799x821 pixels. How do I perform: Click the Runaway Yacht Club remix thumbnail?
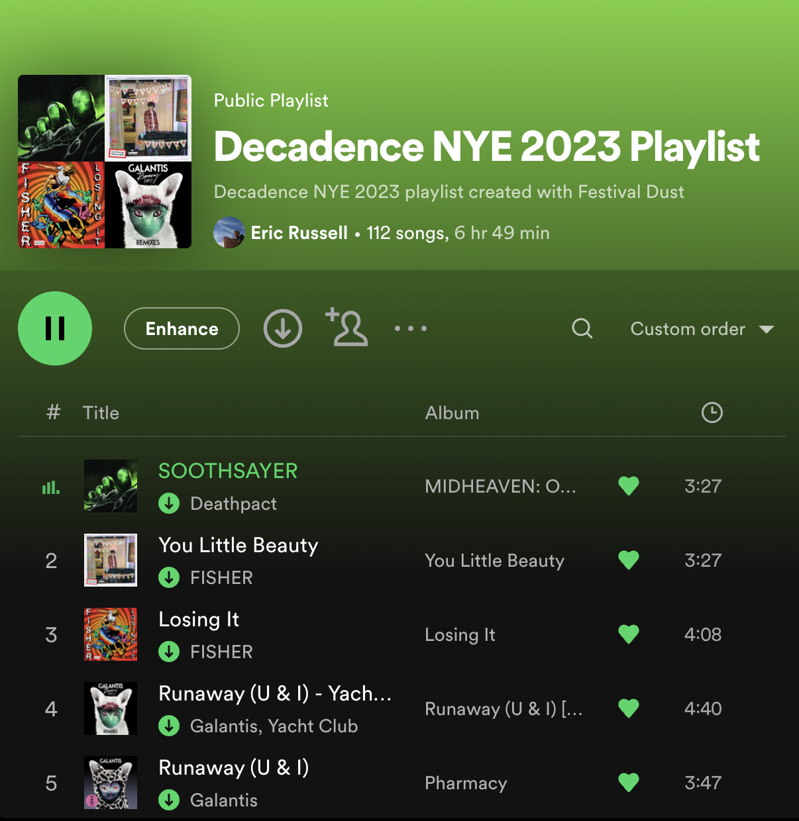click(x=111, y=708)
